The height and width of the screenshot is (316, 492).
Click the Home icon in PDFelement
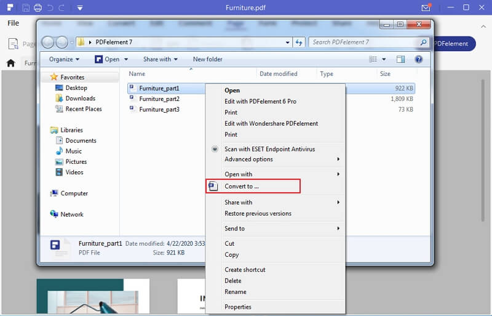11,63
